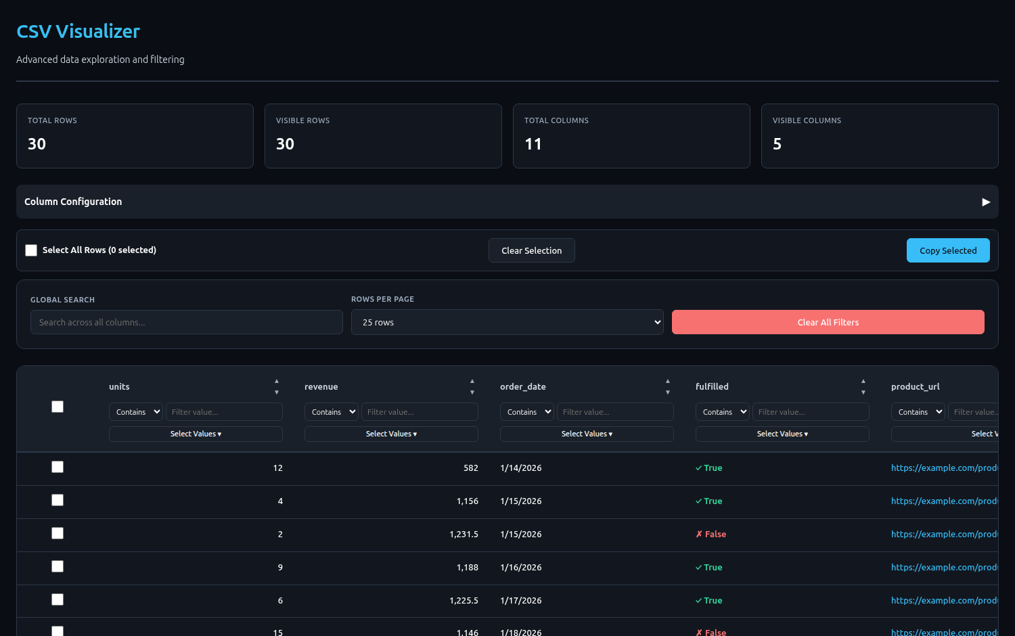
Task: Click the Copy Selected button
Action: pos(948,250)
